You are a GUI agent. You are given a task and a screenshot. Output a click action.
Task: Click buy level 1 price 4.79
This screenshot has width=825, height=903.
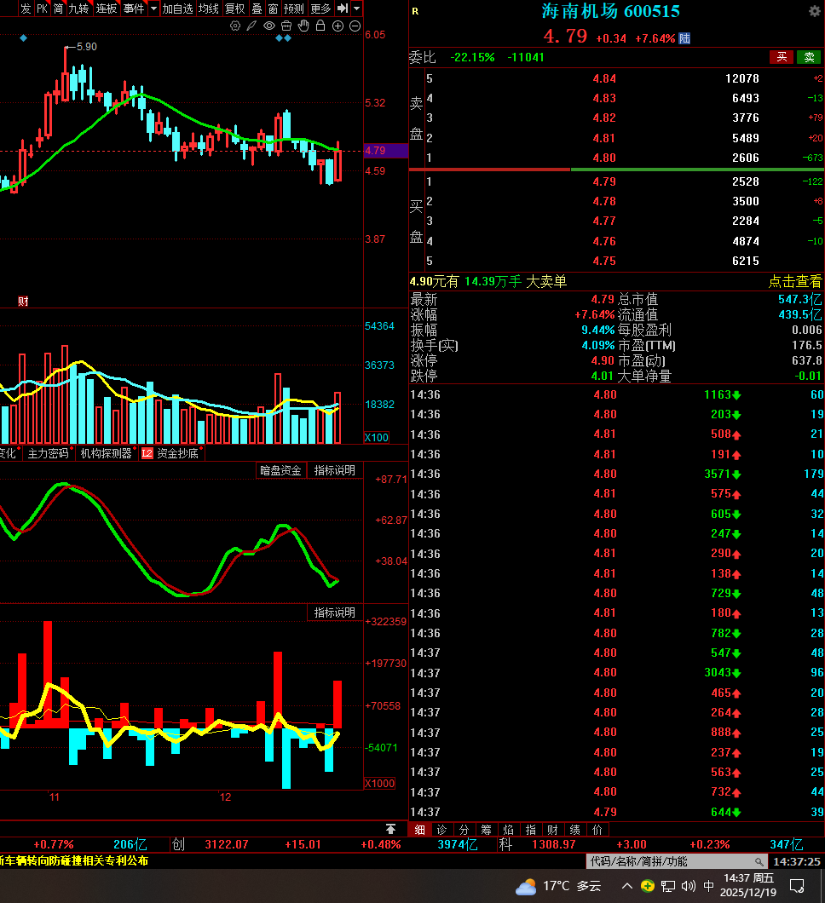tap(604, 181)
